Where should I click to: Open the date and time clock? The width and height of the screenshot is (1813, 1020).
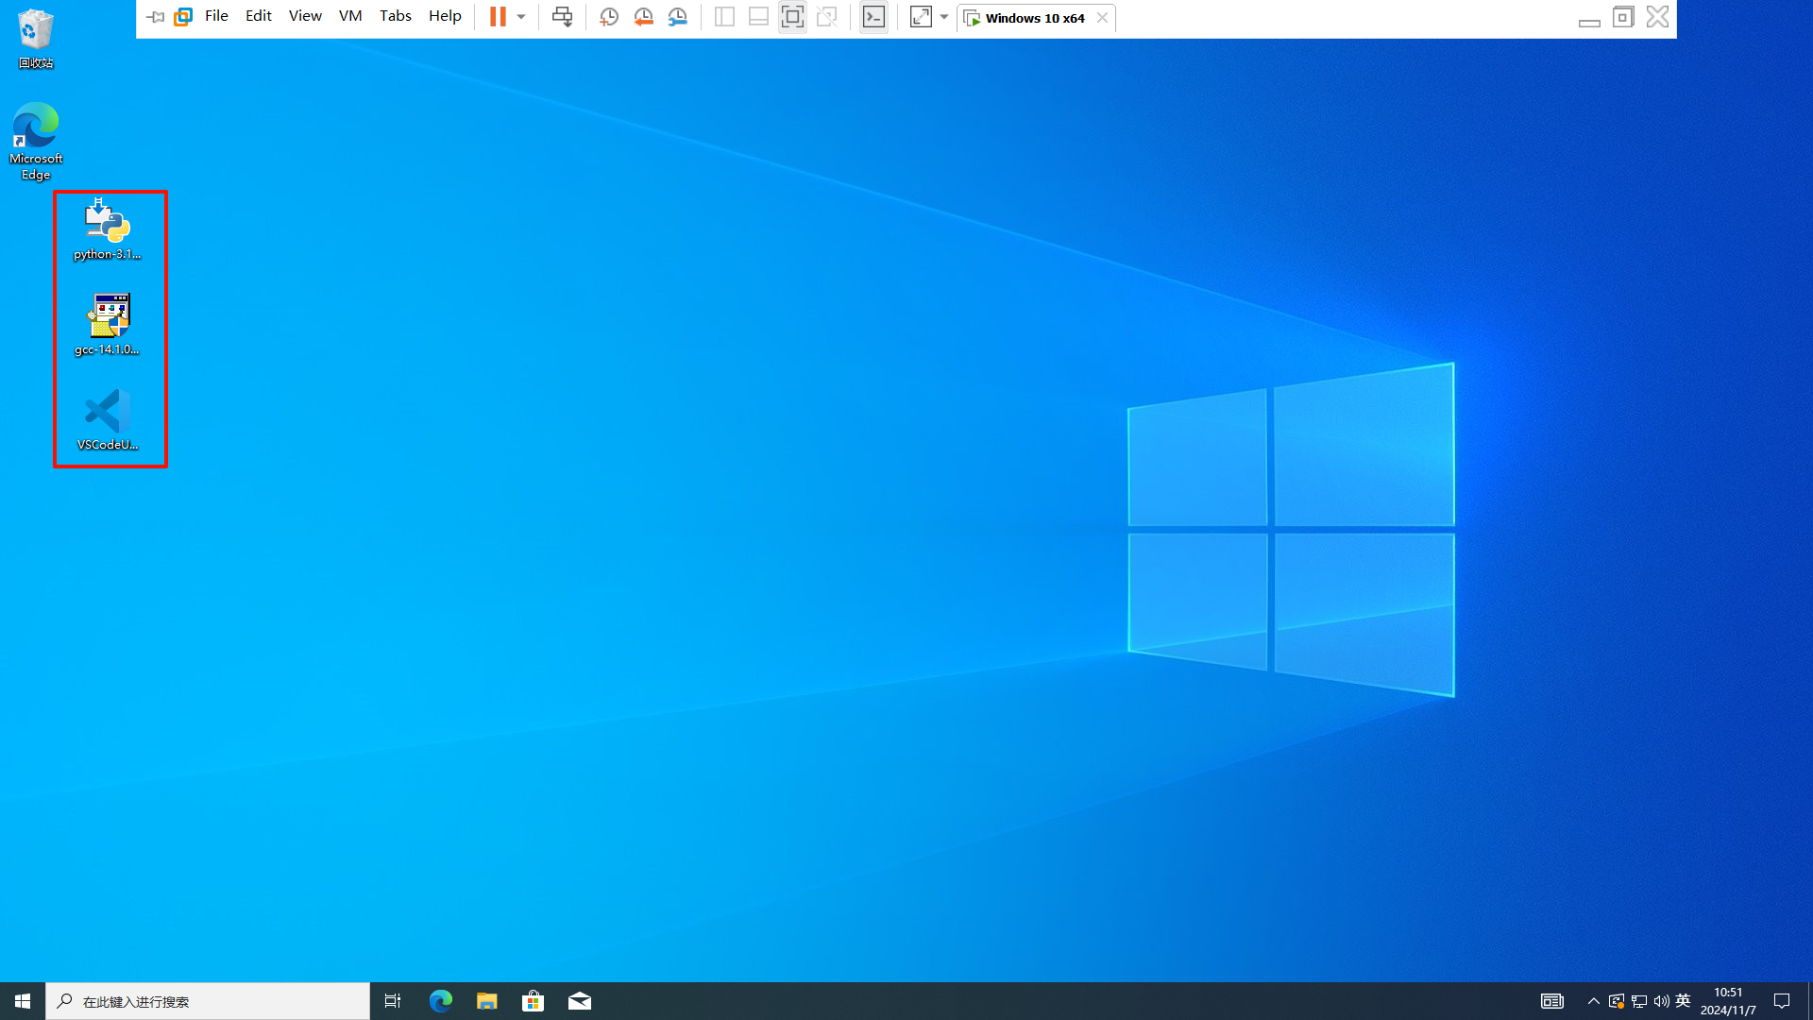pyautogui.click(x=1728, y=1001)
